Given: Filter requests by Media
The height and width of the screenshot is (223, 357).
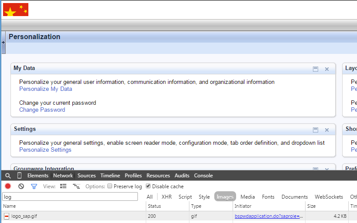Looking at the screenshot, I should (x=247, y=197).
